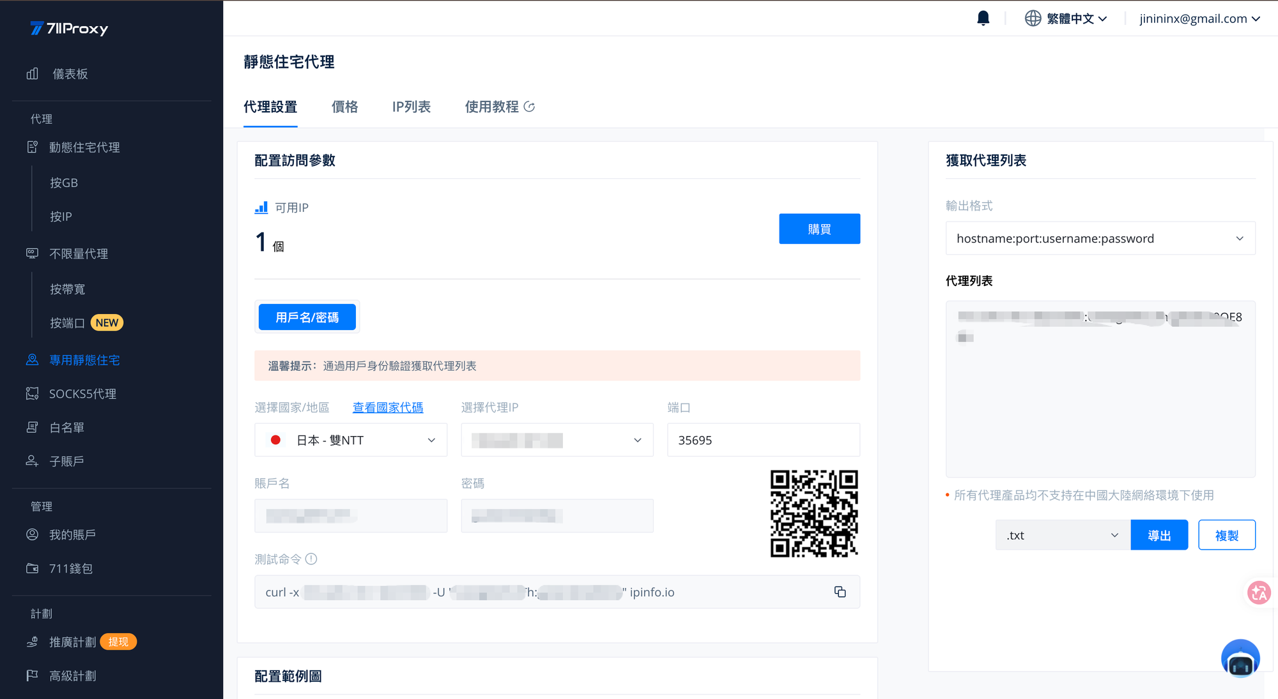
Task: Click the 使用教程 external link icon
Action: click(x=529, y=107)
